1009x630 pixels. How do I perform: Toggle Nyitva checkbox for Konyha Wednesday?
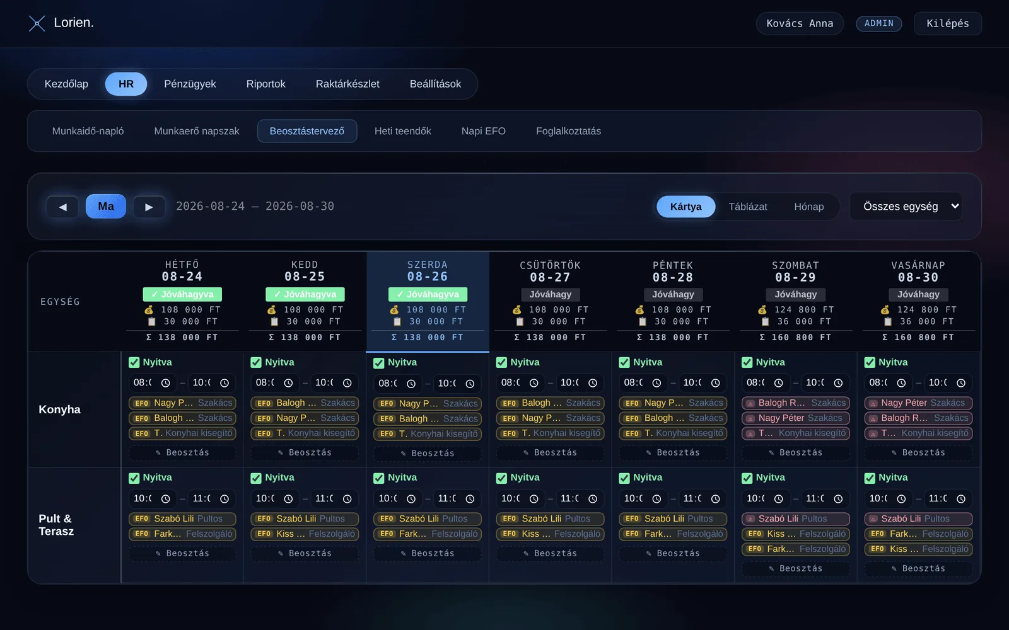tap(379, 363)
